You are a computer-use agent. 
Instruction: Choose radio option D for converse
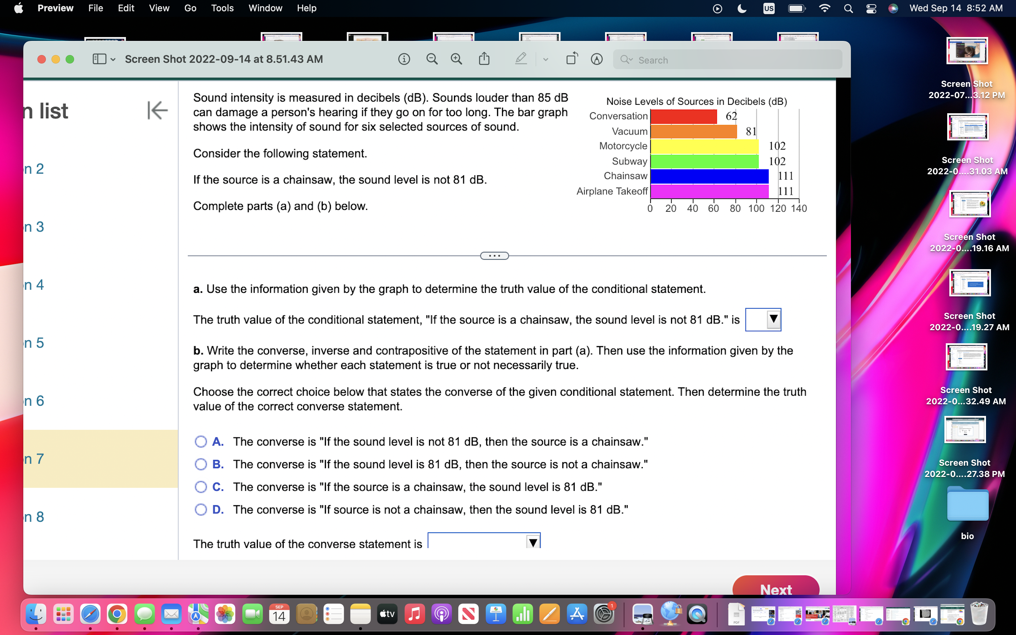(x=201, y=509)
